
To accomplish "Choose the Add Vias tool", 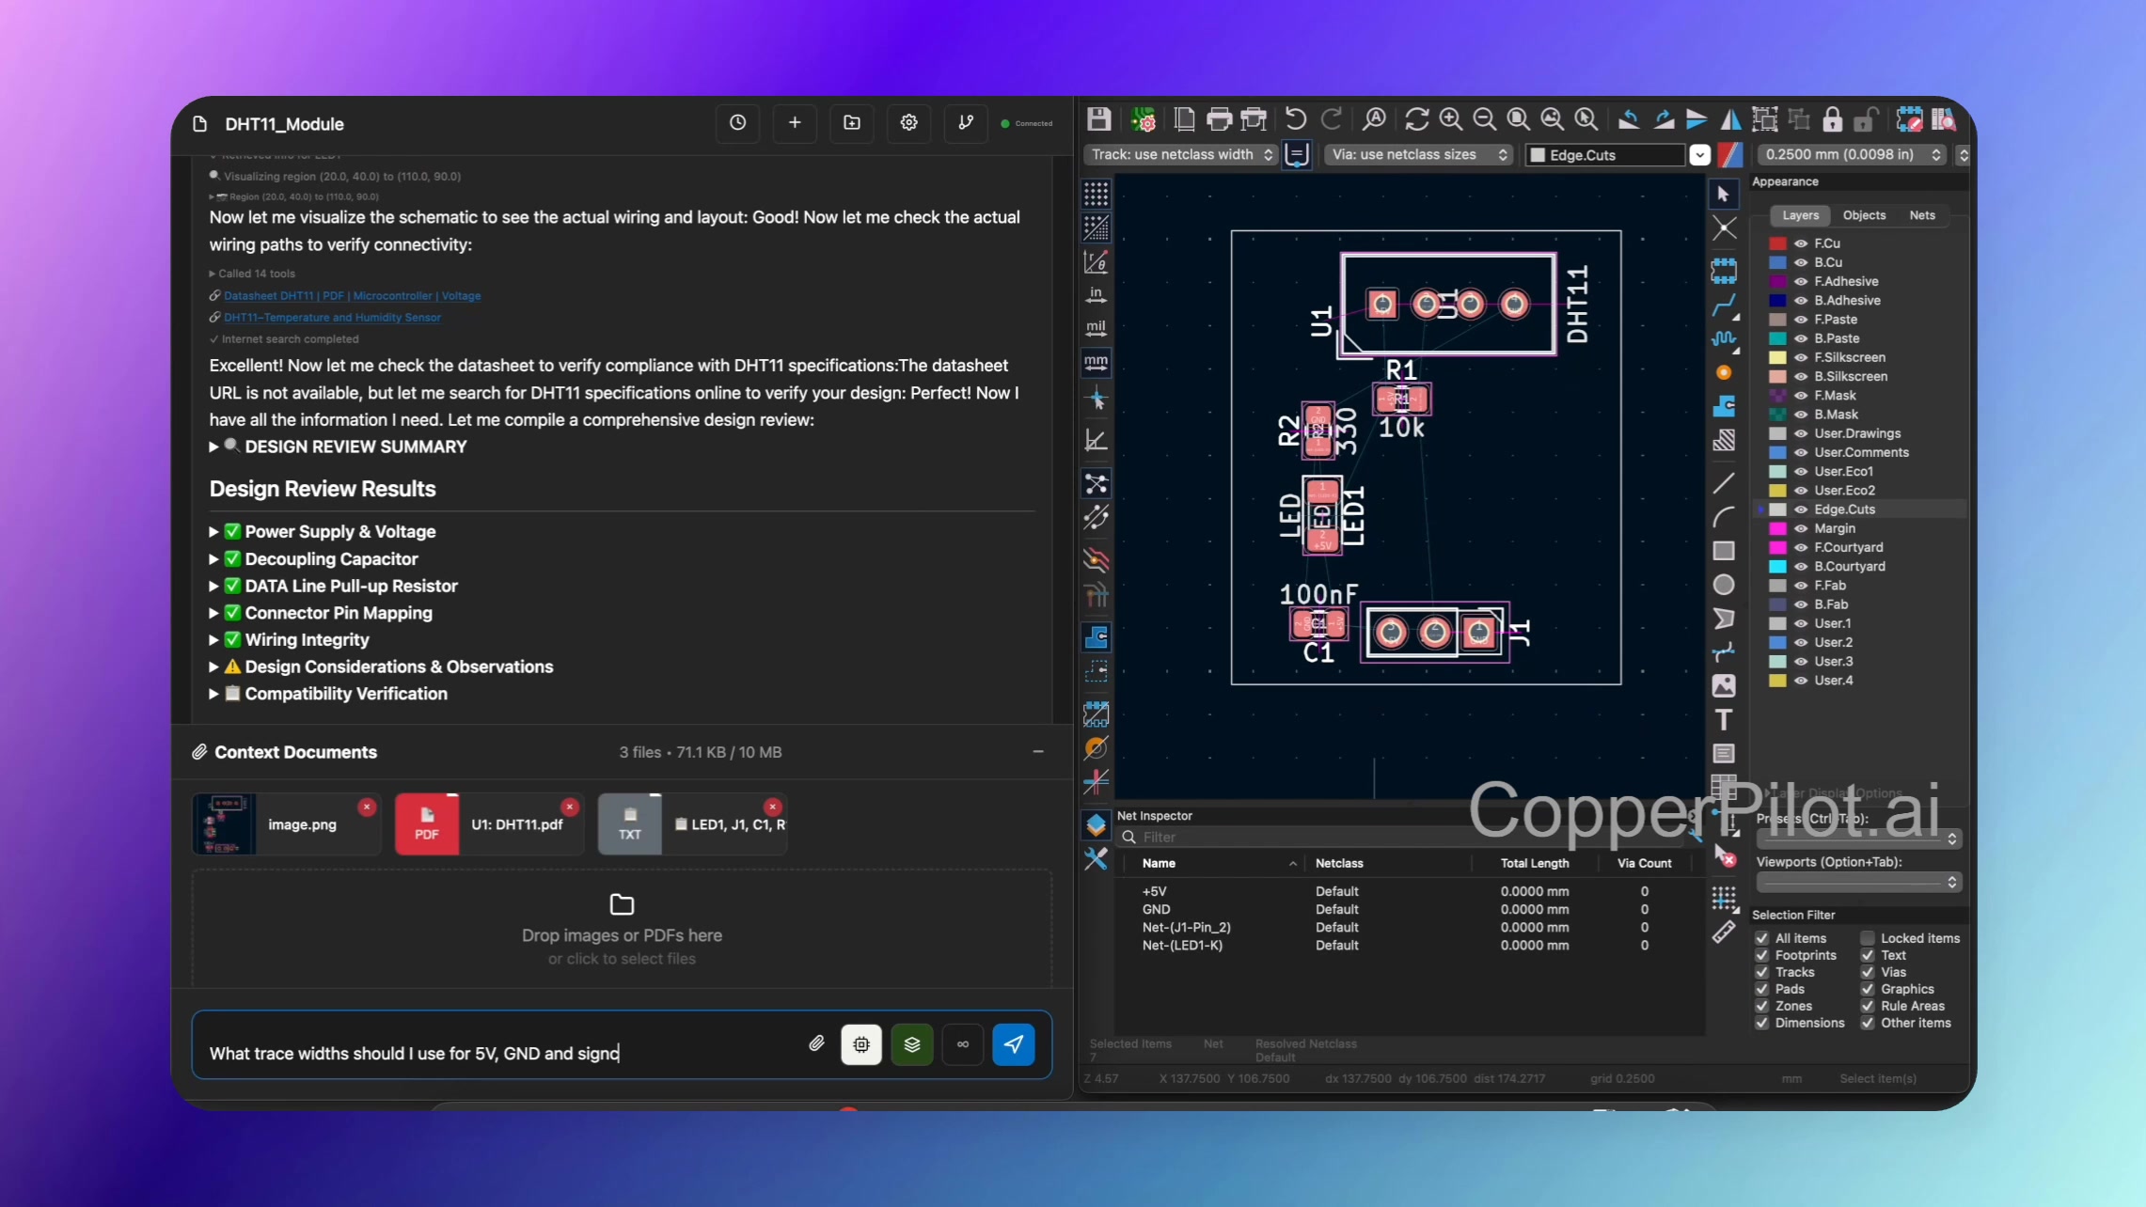I will (1724, 372).
